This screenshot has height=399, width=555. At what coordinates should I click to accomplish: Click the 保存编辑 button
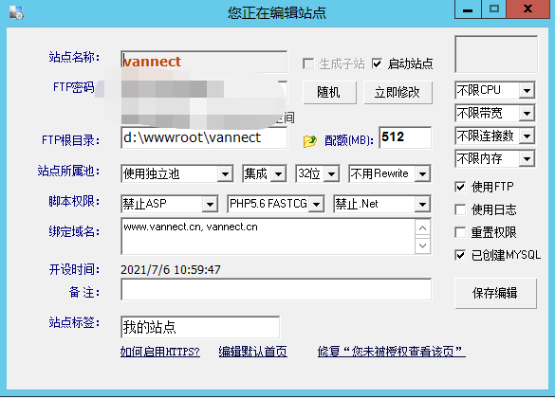(495, 293)
